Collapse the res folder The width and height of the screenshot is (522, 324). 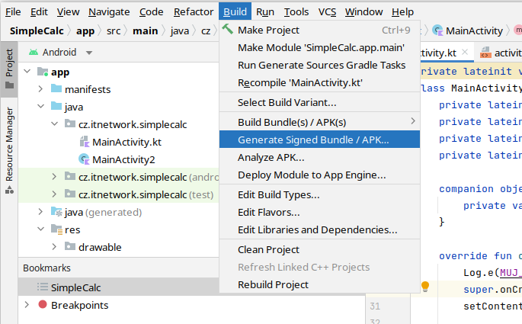[x=41, y=229]
